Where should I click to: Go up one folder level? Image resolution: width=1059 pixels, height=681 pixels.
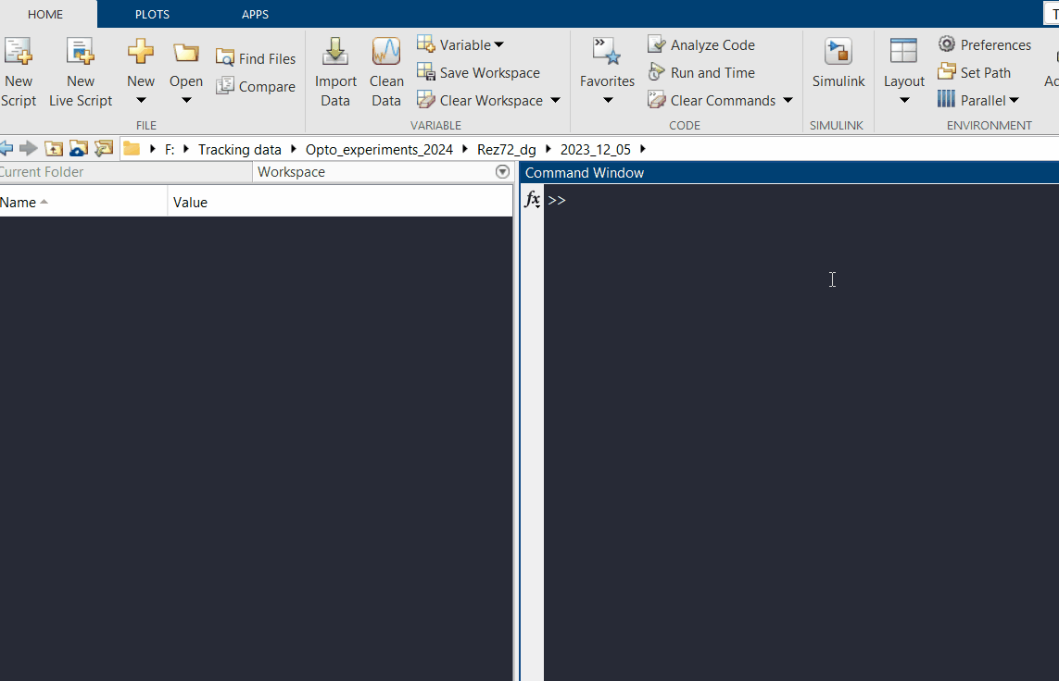coord(54,148)
